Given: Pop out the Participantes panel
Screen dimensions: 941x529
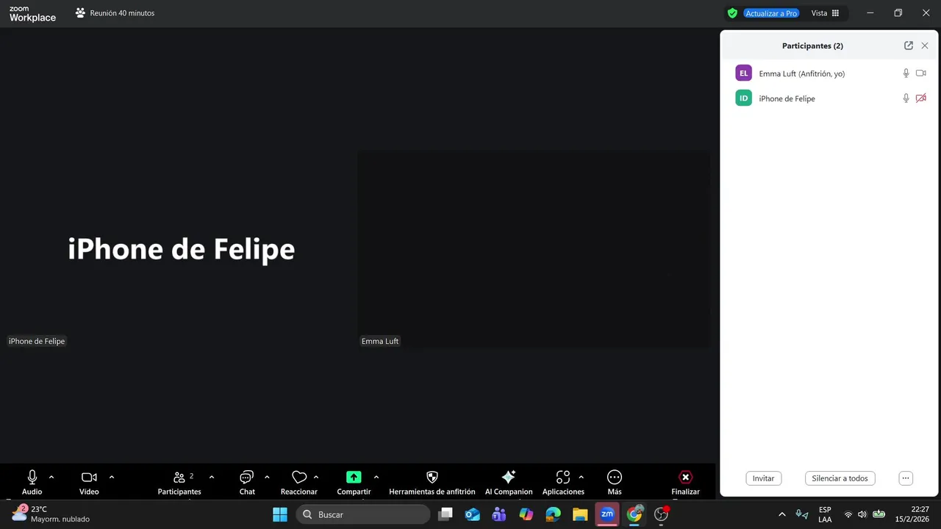Looking at the screenshot, I should [909, 46].
